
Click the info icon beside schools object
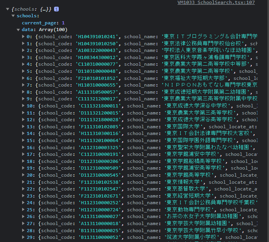56,9
